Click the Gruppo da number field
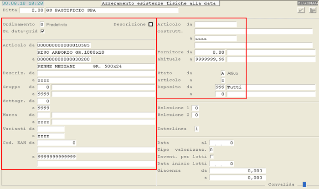The image size is (319, 189). coord(44,87)
